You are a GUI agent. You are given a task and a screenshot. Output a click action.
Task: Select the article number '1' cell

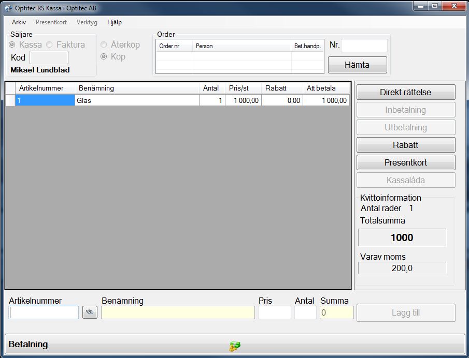[x=45, y=100]
